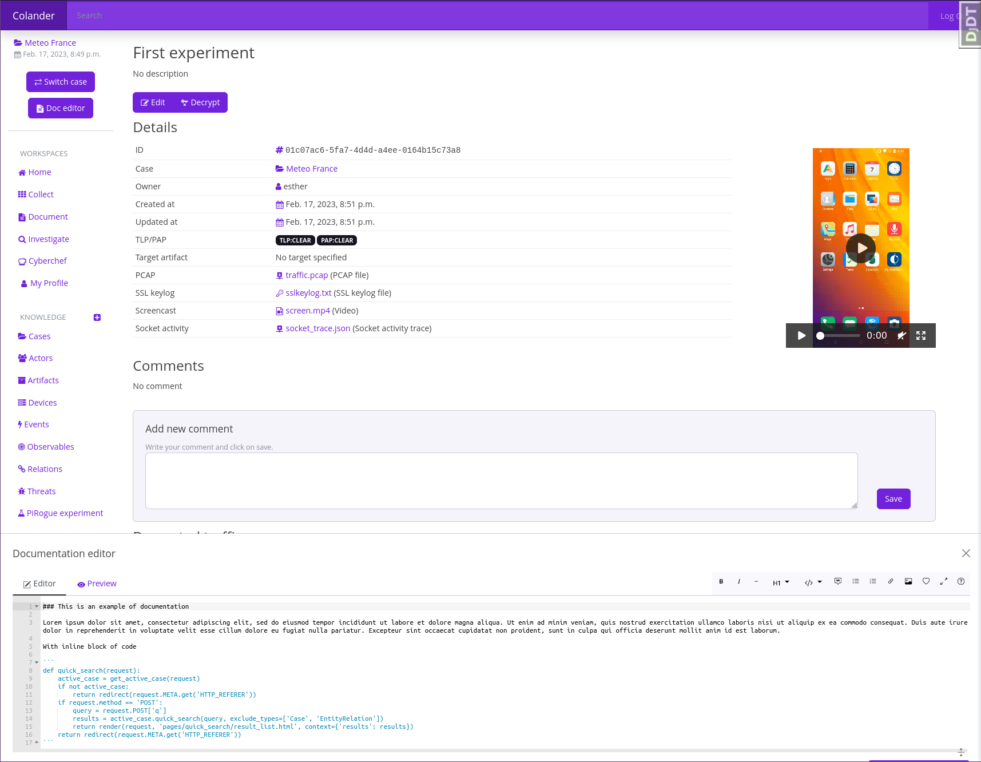Open the Document workspace
Screen dimensions: 981x762
(x=43, y=217)
